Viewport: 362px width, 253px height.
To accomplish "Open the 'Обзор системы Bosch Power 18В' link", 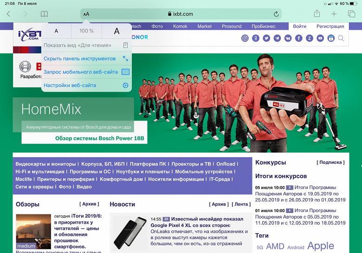I will coord(99,138).
